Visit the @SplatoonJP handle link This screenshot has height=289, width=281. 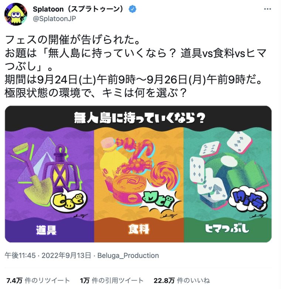coord(54,19)
